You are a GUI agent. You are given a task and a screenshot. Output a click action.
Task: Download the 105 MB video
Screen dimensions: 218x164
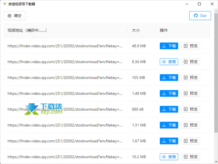coord(169,78)
